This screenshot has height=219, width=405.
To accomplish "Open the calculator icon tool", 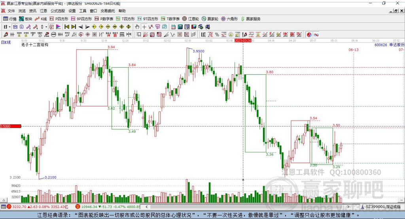I will tap(180, 27).
